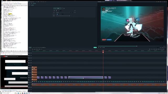Select the underlined sub-tab below the properties tabs
The width and height of the screenshot is (168, 94).
point(33,5)
